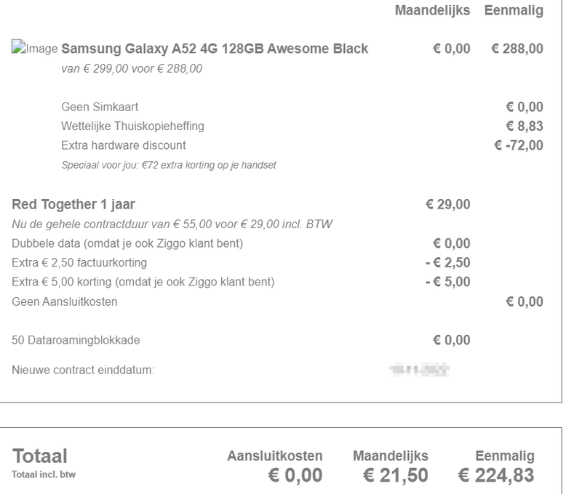
Task: Click the € 288,00 phone price
Action: click(517, 49)
